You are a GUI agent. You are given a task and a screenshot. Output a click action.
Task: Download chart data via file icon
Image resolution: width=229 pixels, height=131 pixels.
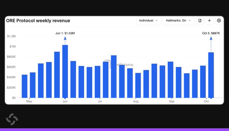point(200,21)
